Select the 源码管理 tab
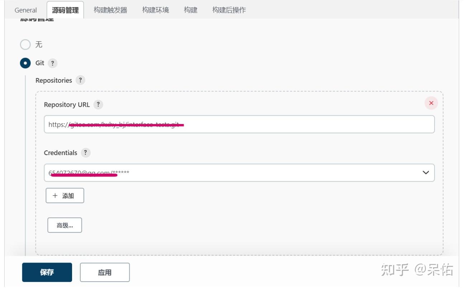This screenshot has width=465, height=288. [x=65, y=10]
